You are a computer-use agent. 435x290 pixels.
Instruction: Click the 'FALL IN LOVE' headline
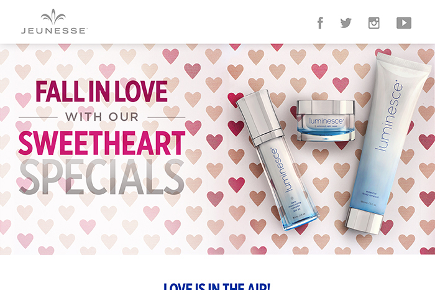point(101,91)
